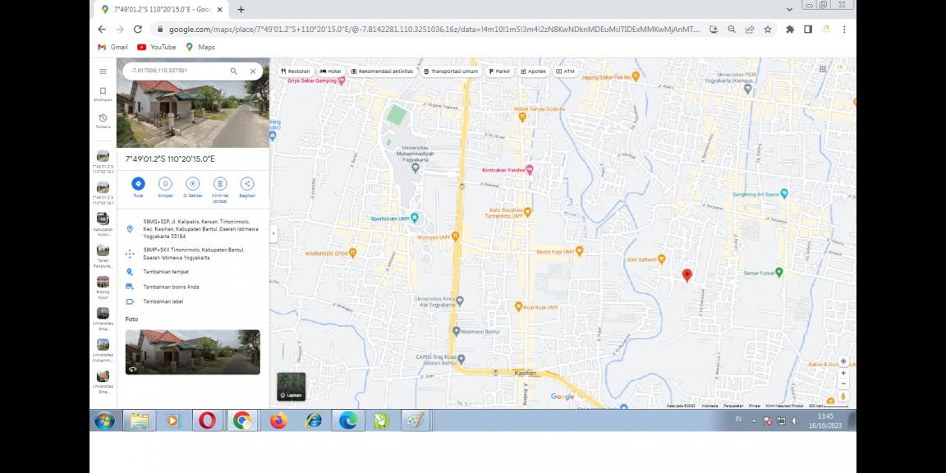Select the Bagikan (Share) icon
Image resolution: width=946 pixels, height=473 pixels.
[x=246, y=185]
